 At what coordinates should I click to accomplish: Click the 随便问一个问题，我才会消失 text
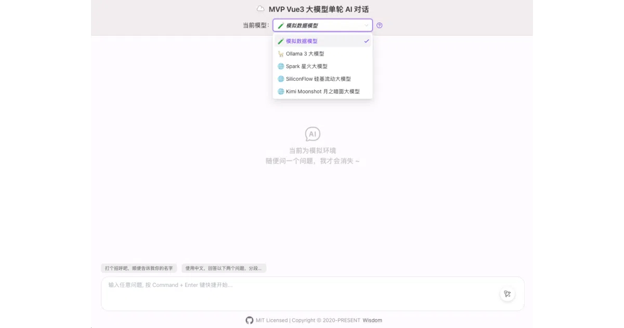[x=313, y=161]
